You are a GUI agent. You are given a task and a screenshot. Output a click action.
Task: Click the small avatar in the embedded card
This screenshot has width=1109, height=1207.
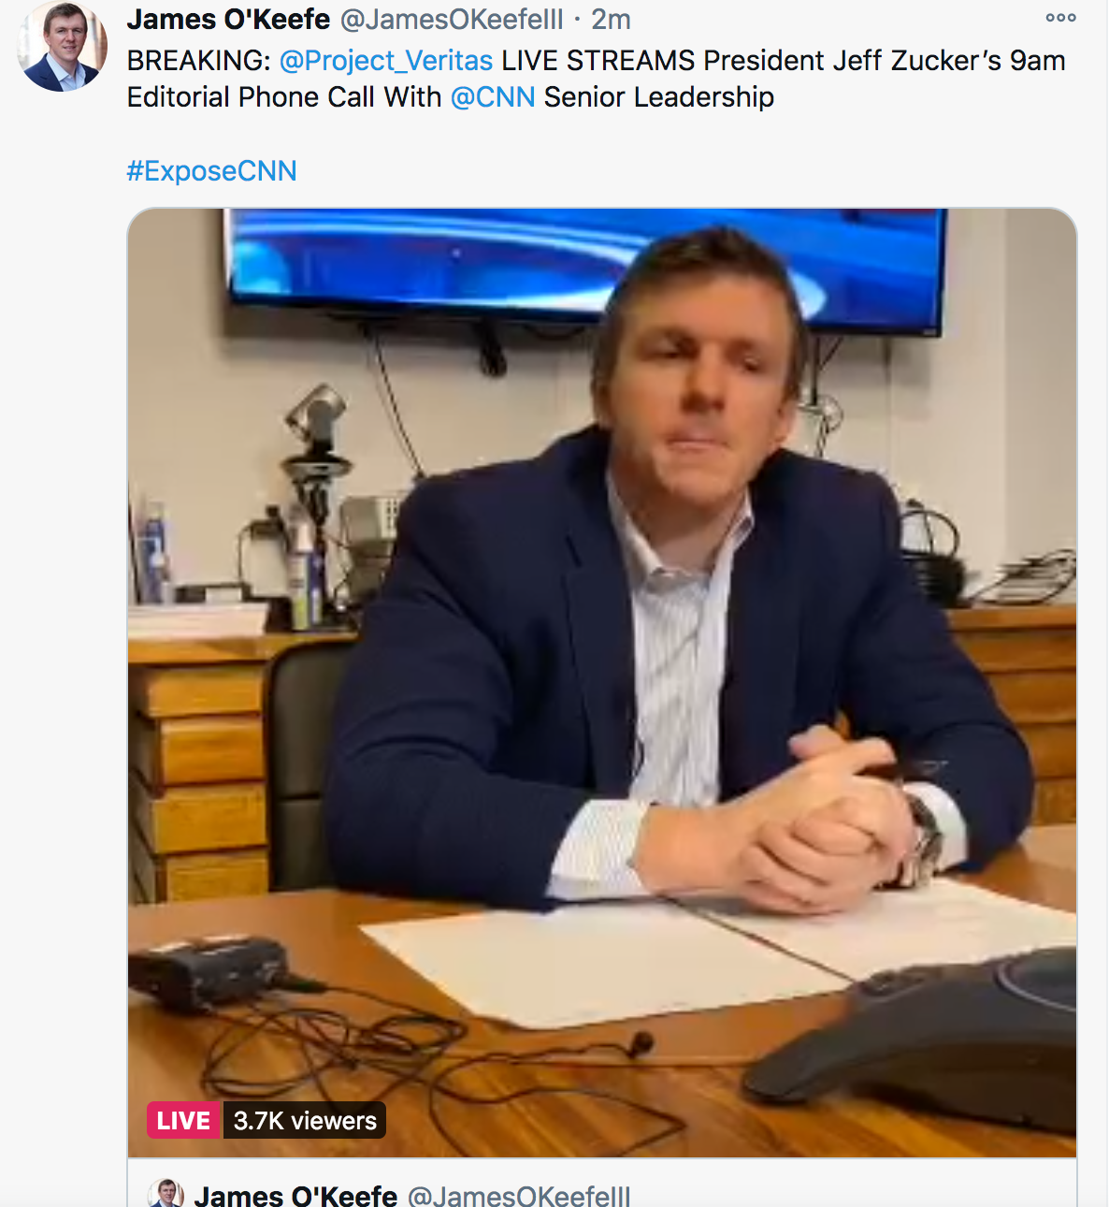coord(166,1194)
